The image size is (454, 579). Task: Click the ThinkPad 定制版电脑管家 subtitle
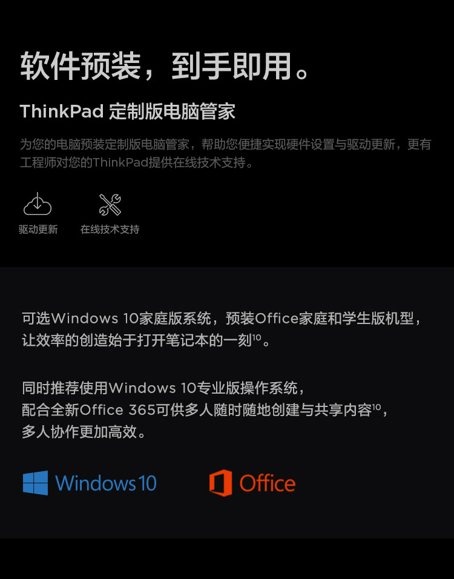(x=128, y=111)
